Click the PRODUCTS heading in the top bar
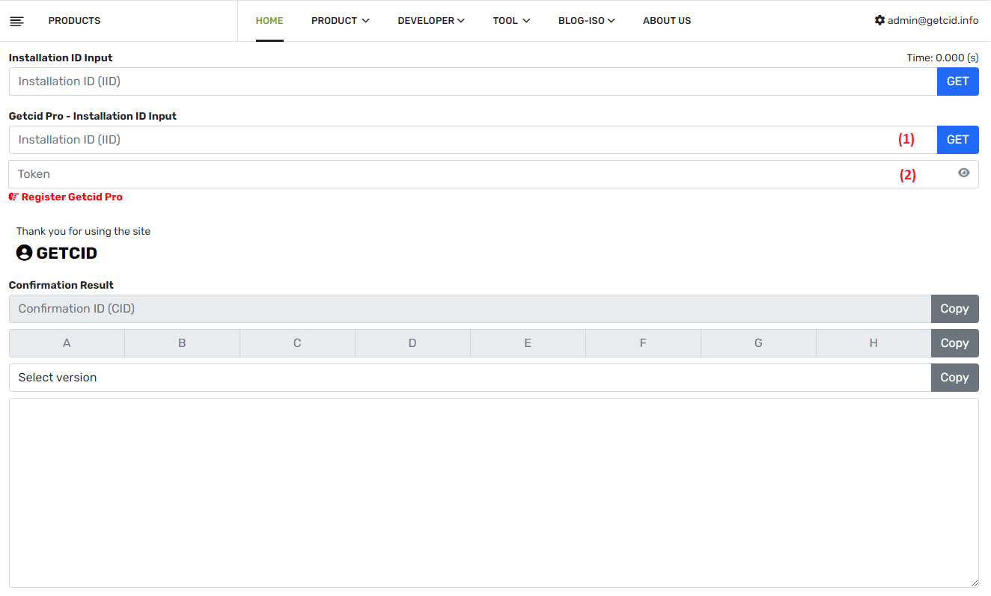Image resolution: width=991 pixels, height=596 pixels. click(74, 21)
